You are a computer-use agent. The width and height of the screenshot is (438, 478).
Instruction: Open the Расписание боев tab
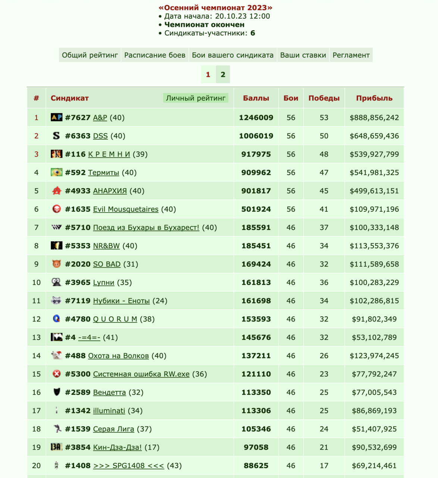click(155, 55)
